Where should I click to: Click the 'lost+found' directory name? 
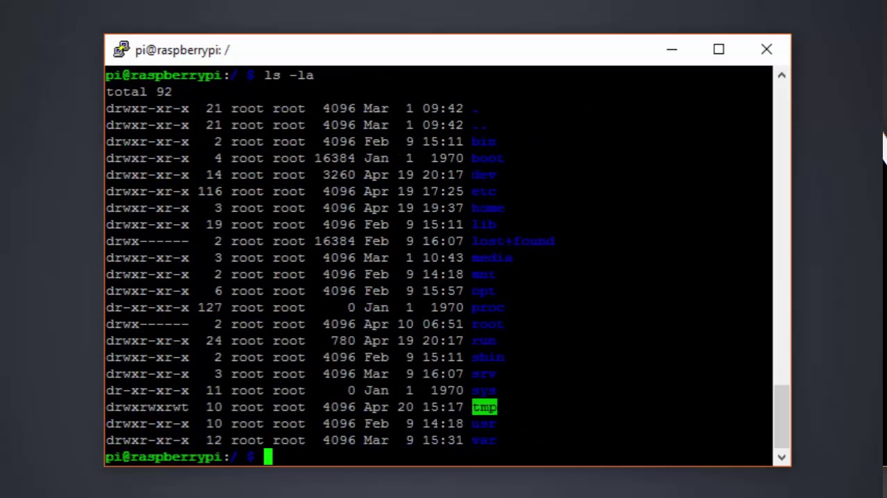coord(513,241)
